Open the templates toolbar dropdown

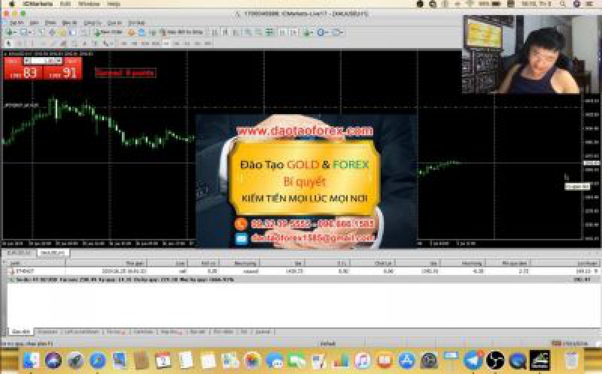(x=338, y=32)
